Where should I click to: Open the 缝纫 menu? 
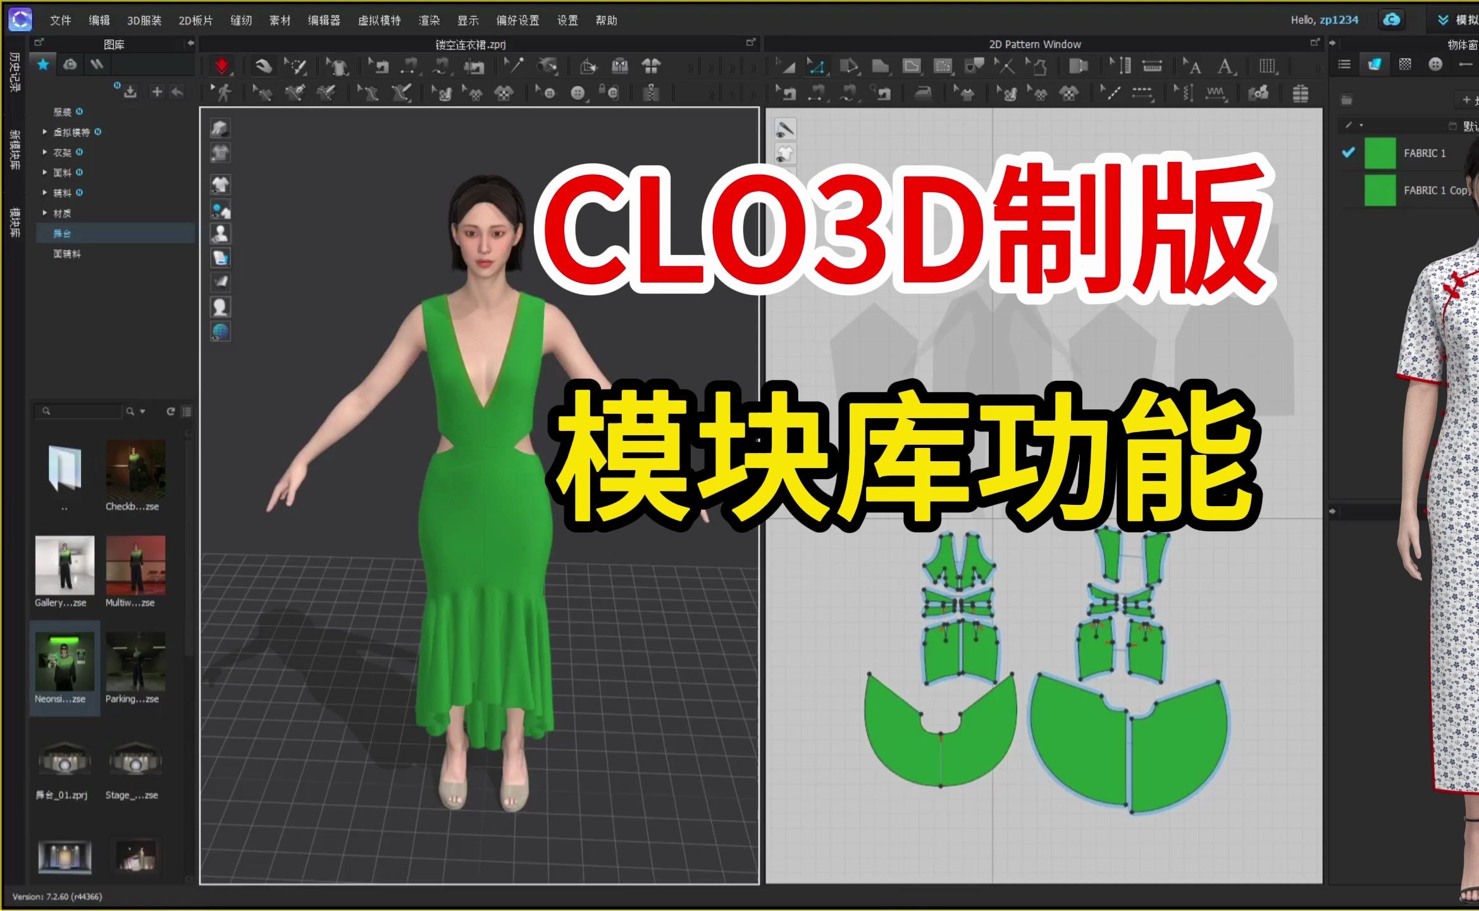241,20
